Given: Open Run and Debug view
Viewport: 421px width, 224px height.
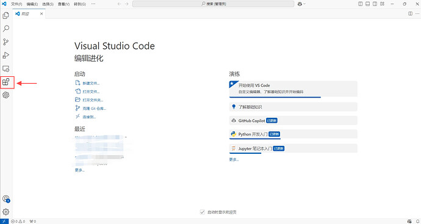Looking at the screenshot, I should 6,56.
